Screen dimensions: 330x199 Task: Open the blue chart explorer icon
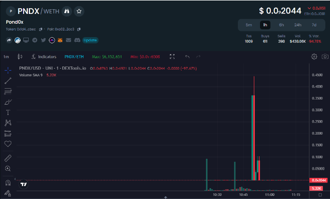(18, 40)
